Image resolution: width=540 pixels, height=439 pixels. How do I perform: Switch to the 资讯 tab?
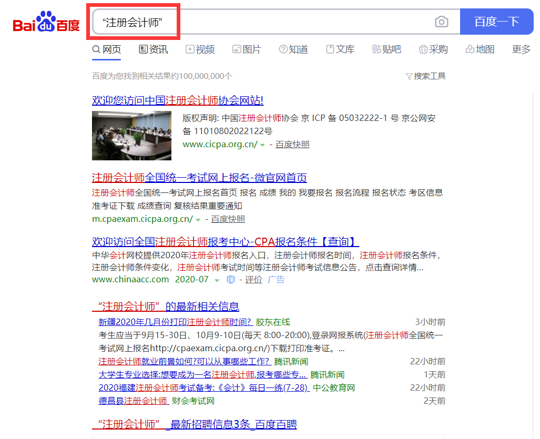[153, 49]
